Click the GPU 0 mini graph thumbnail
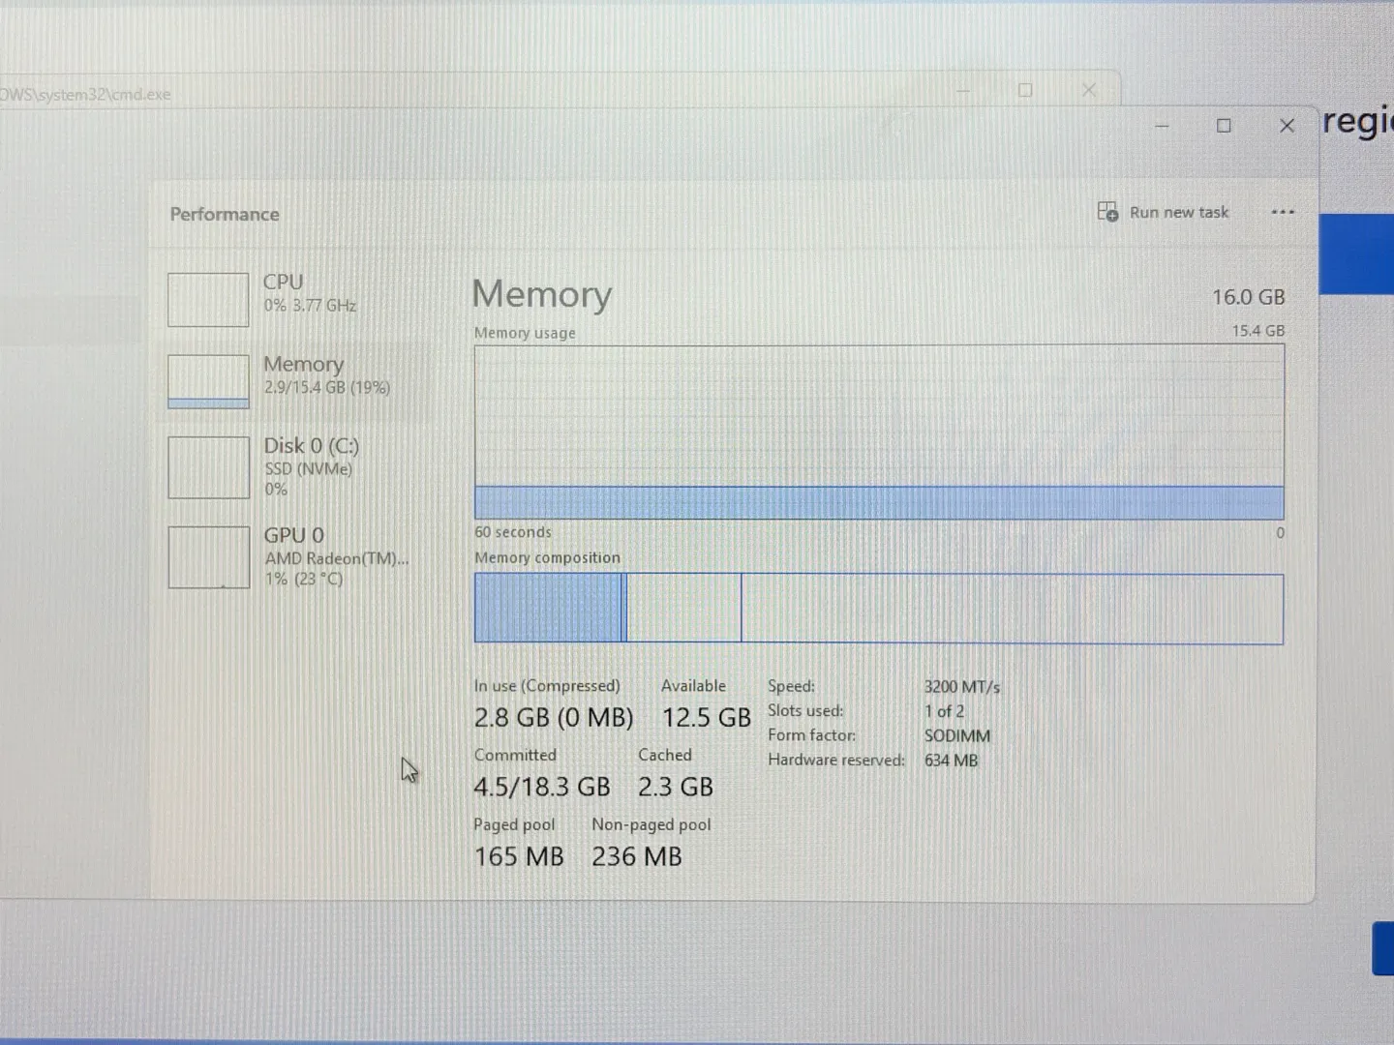 pyautogui.click(x=208, y=557)
